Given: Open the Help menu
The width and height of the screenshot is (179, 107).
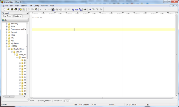Looking at the screenshot, I should (52, 6).
